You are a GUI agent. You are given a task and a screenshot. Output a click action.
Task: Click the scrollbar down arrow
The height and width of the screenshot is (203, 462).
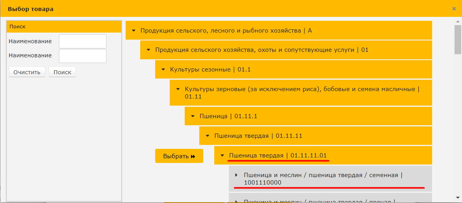pos(458,198)
